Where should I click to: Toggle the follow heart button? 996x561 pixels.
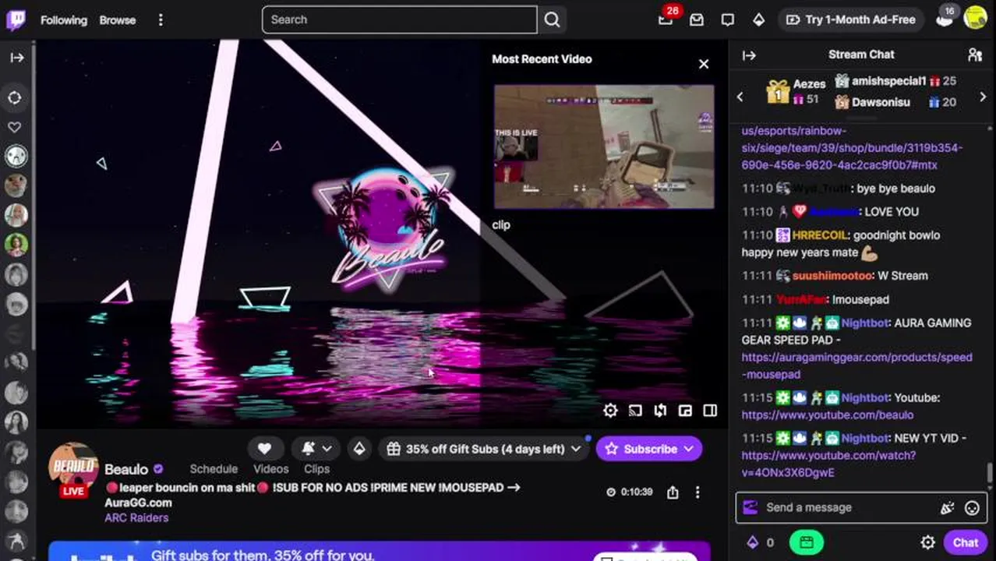coord(264,449)
